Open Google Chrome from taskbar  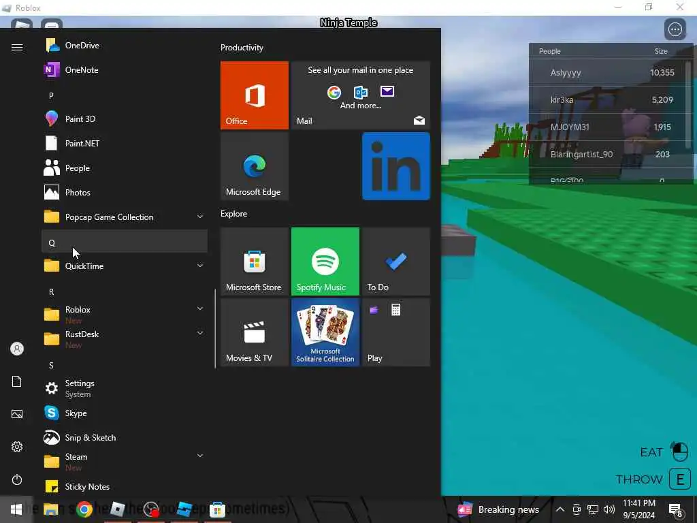(x=84, y=509)
